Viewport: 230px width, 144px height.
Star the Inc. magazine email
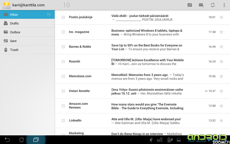pyautogui.click(x=221, y=32)
